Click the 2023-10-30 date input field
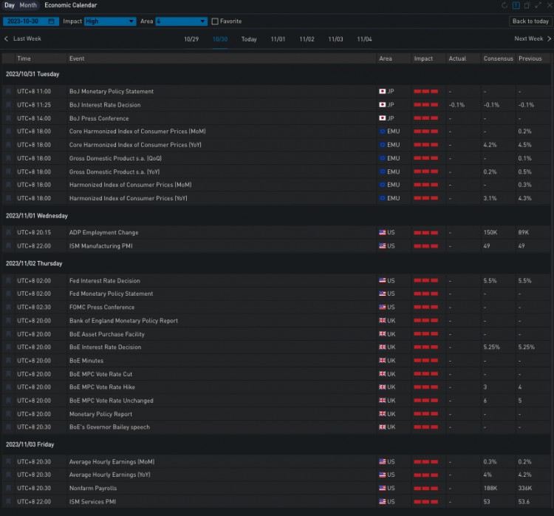This screenshot has width=554, height=516. (x=26, y=21)
